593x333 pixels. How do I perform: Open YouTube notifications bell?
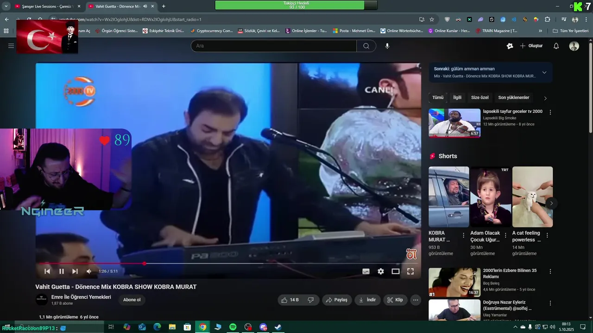[556, 46]
